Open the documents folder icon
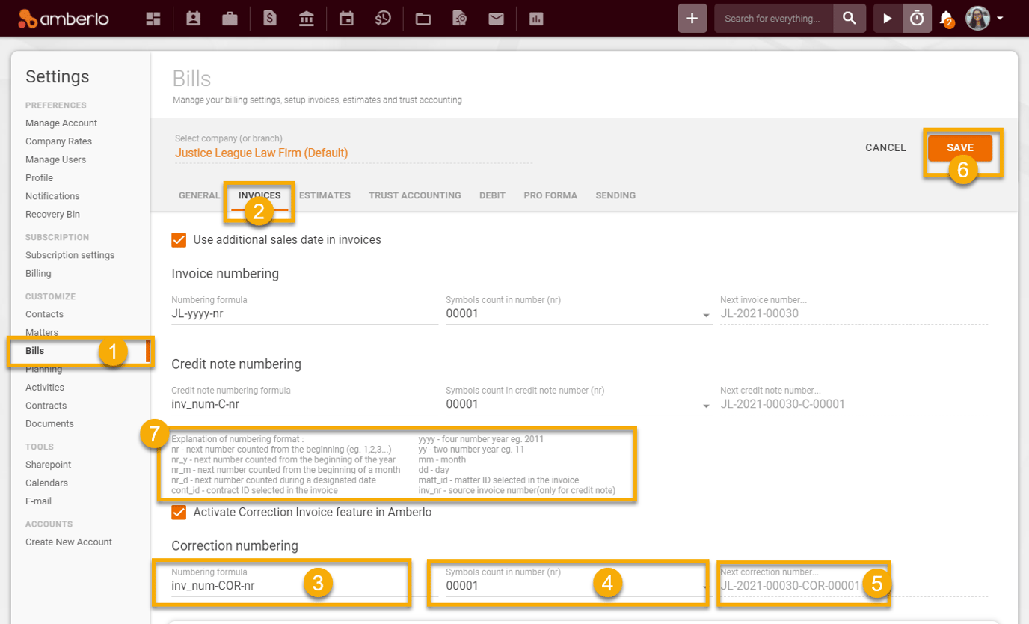 point(423,18)
